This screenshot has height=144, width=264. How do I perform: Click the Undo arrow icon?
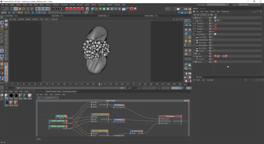(x=3, y=9)
